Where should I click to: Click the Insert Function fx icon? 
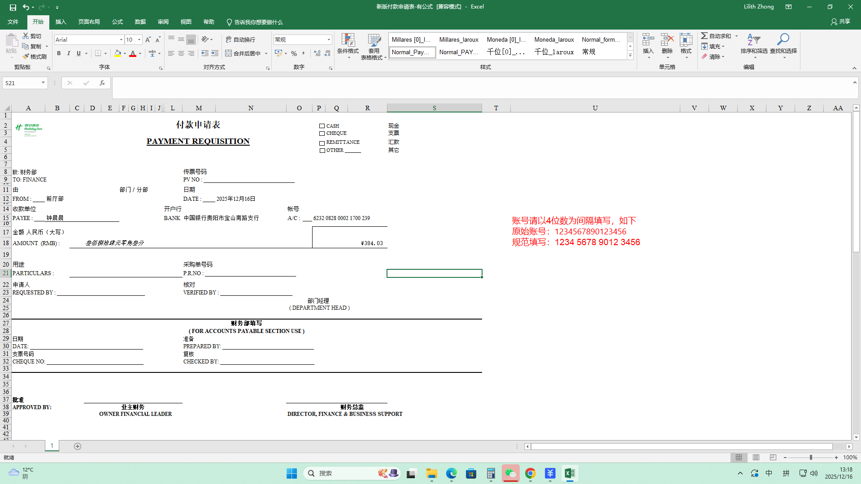pos(102,83)
